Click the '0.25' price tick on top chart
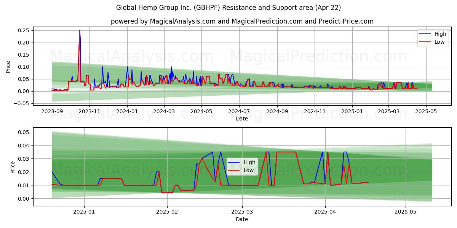The width and height of the screenshot is (457, 228). (24, 30)
